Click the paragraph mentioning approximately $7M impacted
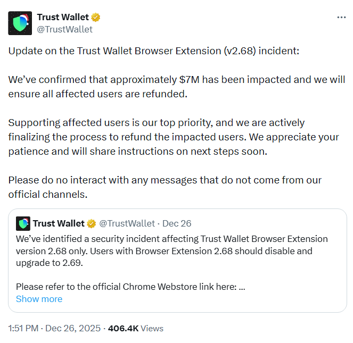Image resolution: width=353 pixels, height=343 pixels. [x=176, y=87]
